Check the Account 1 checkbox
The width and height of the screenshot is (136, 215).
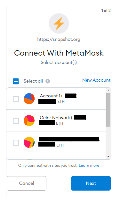coord(16,99)
